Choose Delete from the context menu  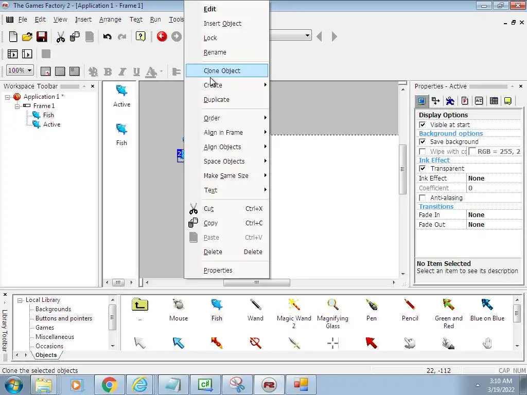[x=227, y=252]
